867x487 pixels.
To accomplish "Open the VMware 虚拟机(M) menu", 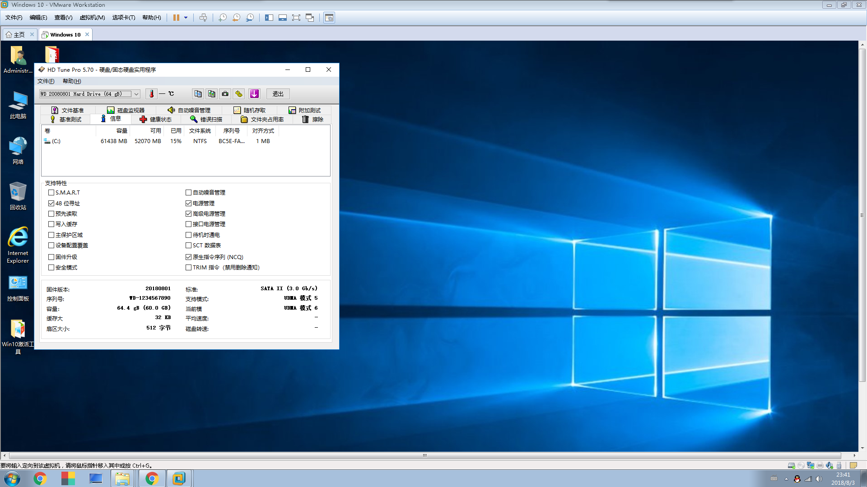I will pyautogui.click(x=92, y=18).
